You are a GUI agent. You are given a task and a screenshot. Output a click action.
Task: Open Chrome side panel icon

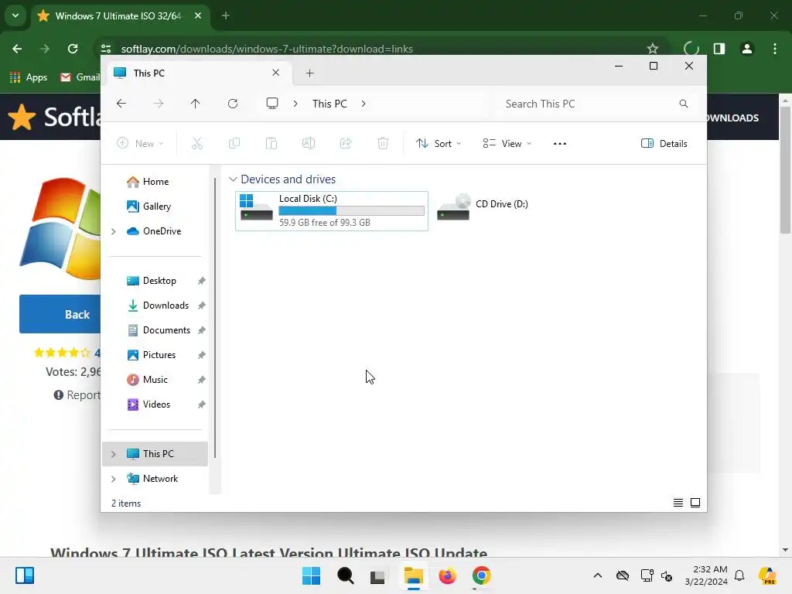719,49
